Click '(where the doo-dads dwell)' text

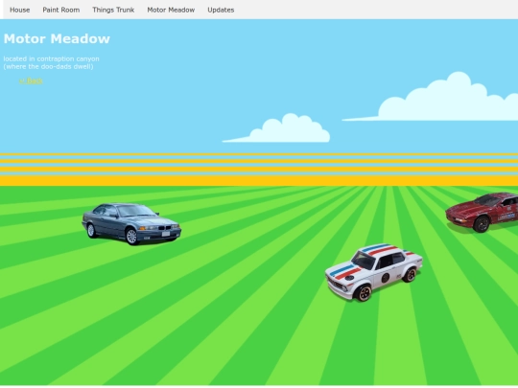48,67
